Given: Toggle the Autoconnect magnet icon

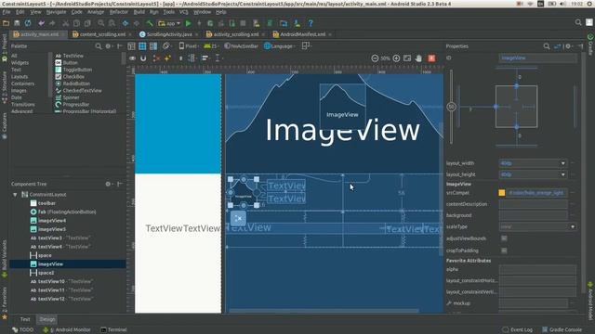Looking at the screenshot, I should [x=143, y=58].
